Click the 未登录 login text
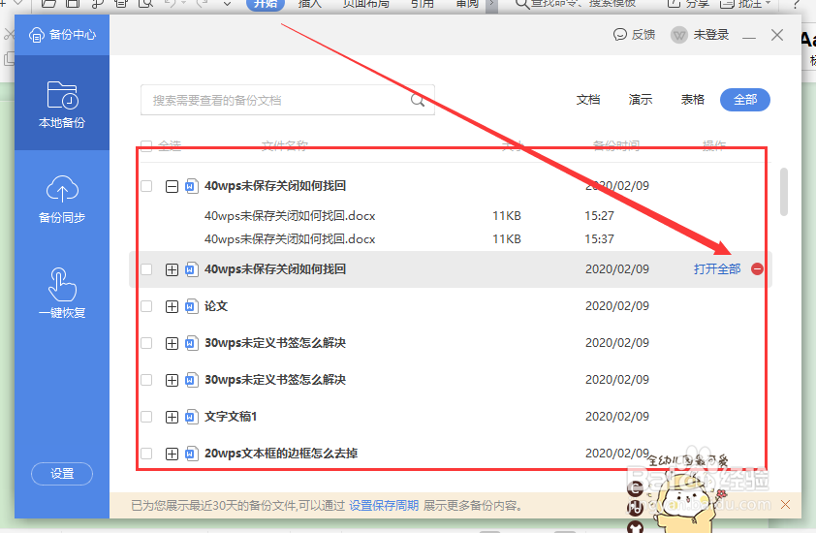Viewport: 816px width, 533px height. click(x=711, y=35)
